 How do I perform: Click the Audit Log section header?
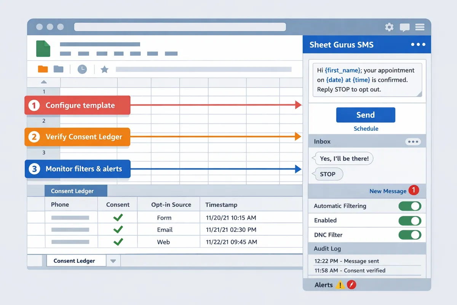coord(367,249)
